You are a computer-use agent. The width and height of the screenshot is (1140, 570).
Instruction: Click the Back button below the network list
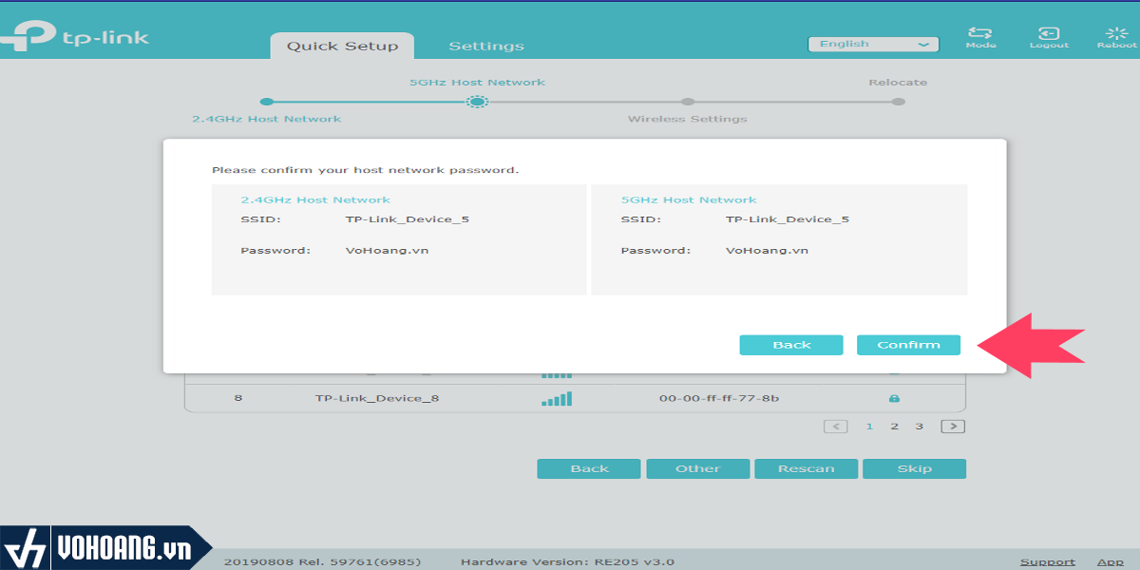point(589,468)
